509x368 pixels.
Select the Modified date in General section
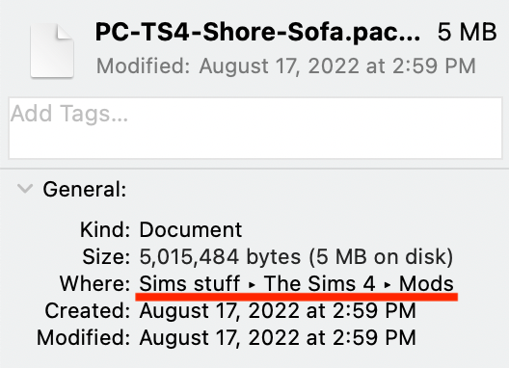point(278,337)
